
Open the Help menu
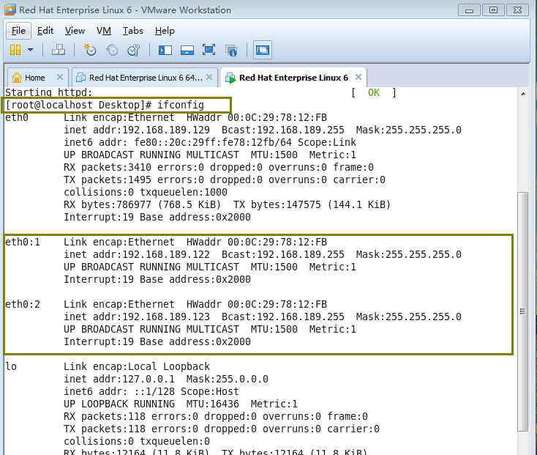(165, 31)
